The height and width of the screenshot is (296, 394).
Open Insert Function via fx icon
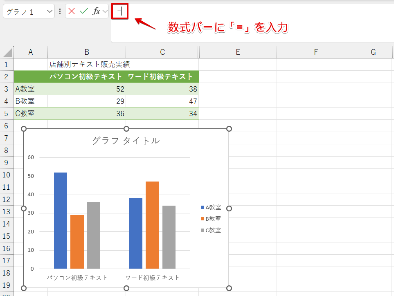96,11
